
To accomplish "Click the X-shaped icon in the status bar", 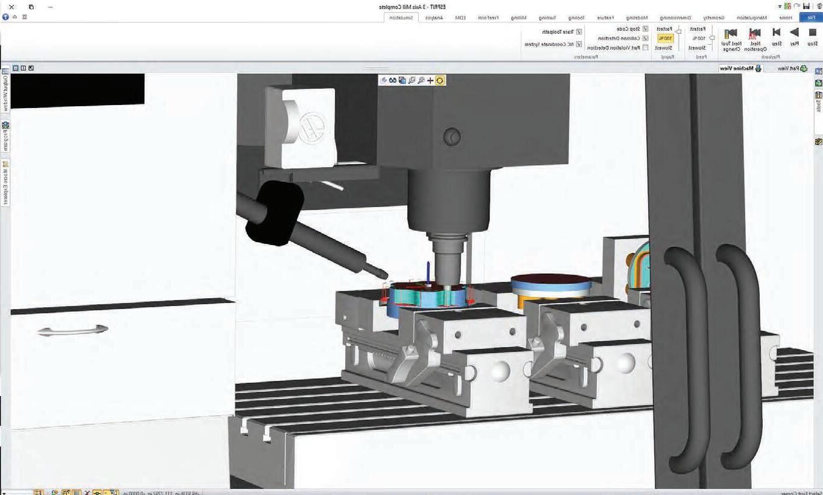I will (x=87, y=493).
